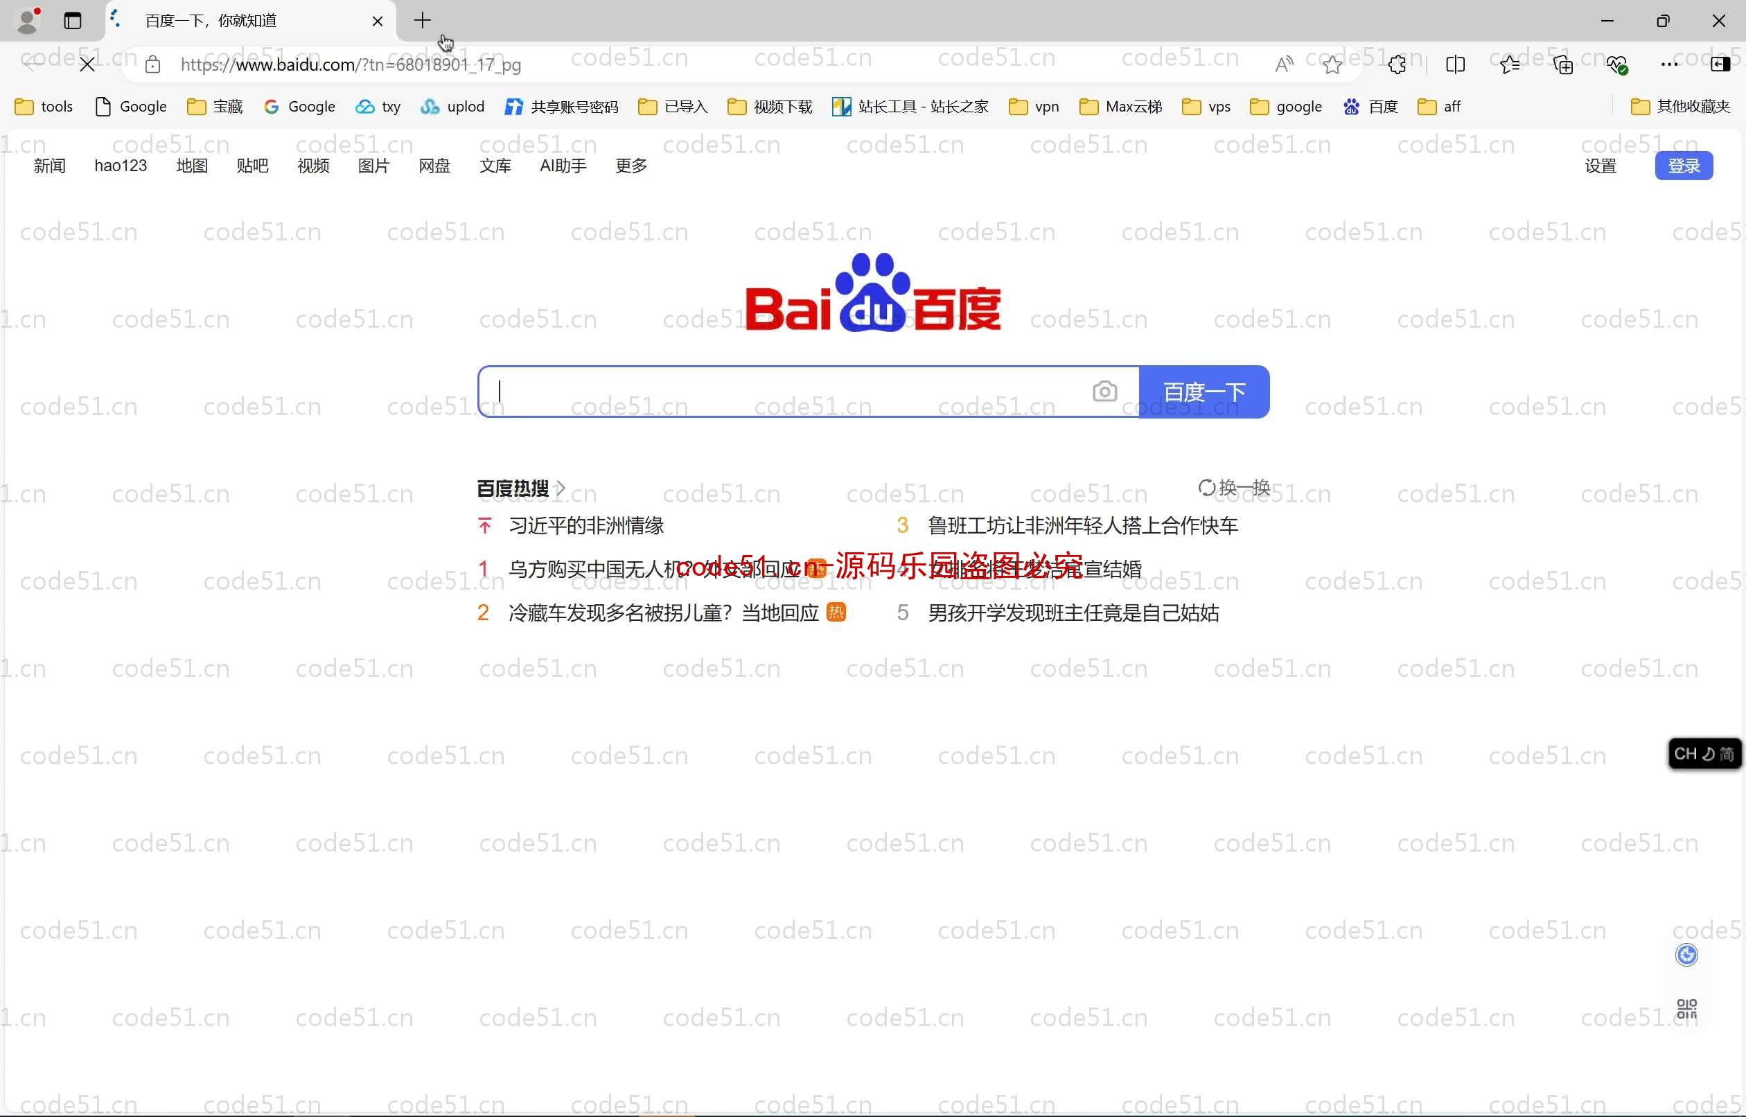Open Settings and more ellipsis menu
The width and height of the screenshot is (1746, 1117).
click(x=1669, y=64)
